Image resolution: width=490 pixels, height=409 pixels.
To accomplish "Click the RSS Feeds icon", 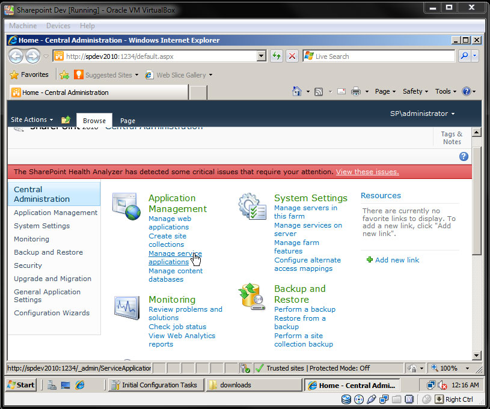I will [319, 92].
